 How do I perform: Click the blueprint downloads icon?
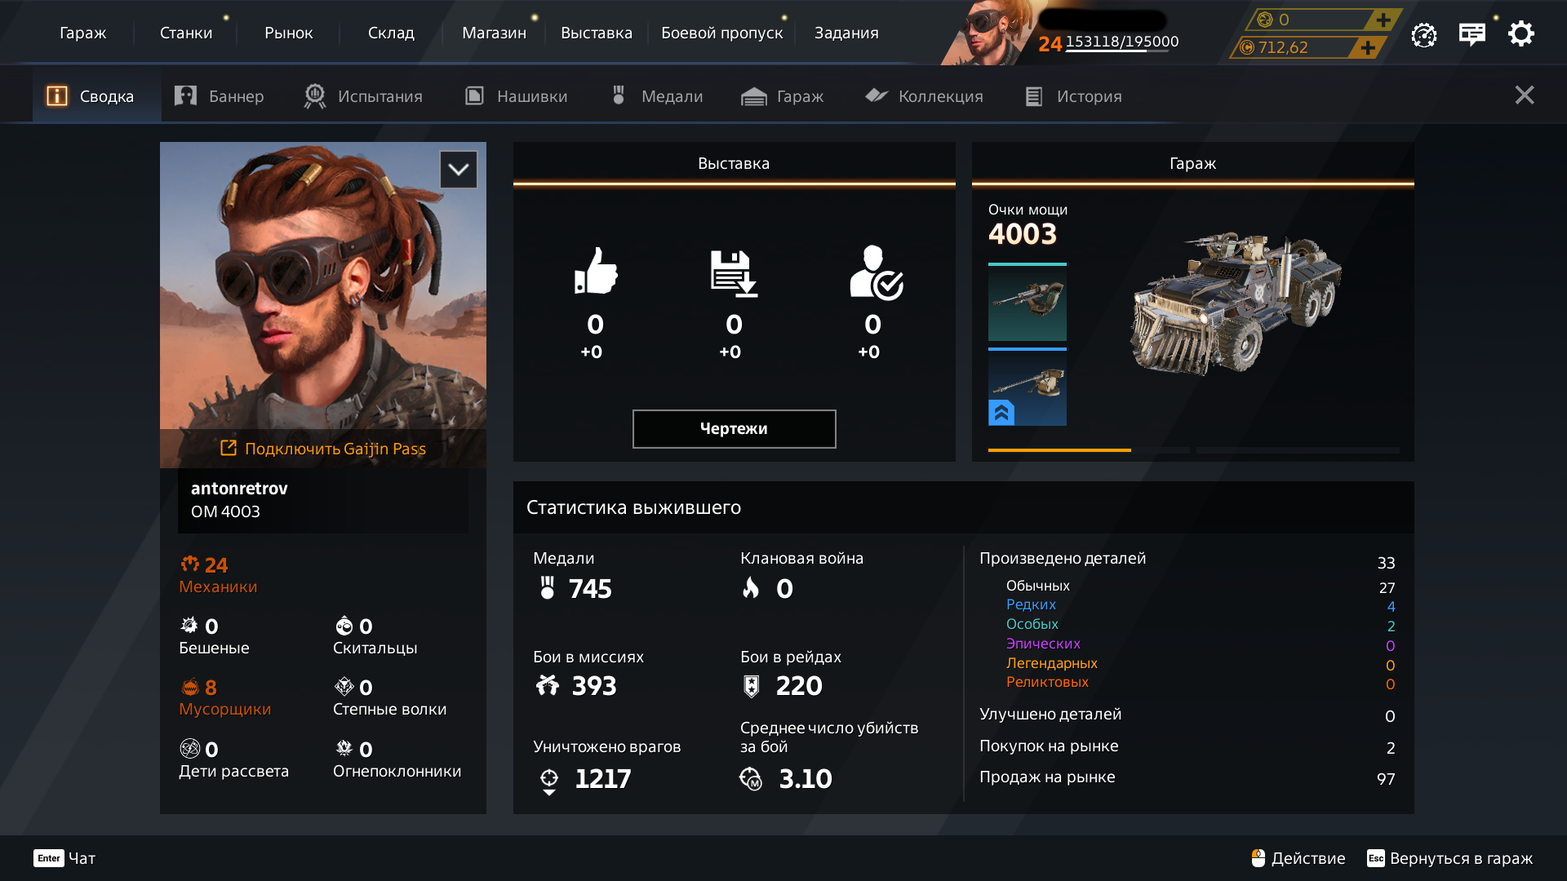tap(734, 272)
